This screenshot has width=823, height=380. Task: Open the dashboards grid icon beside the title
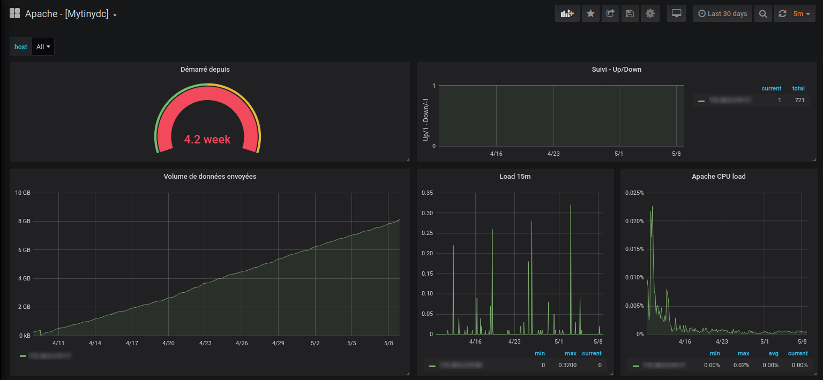coord(15,14)
